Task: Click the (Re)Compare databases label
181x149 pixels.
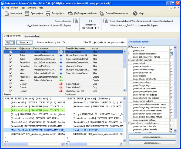Action: pos(85,13)
